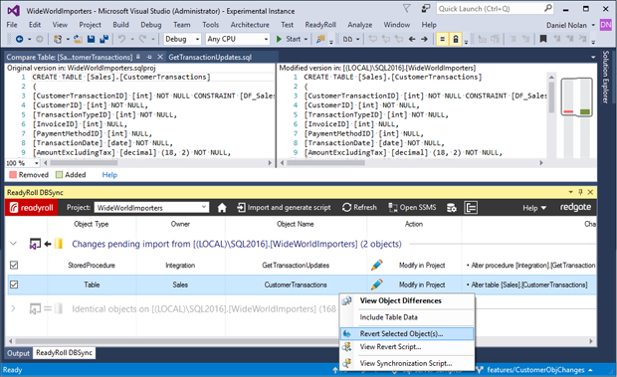Click the bookmark icon in toolbar
617x377 pixels.
coord(543,39)
